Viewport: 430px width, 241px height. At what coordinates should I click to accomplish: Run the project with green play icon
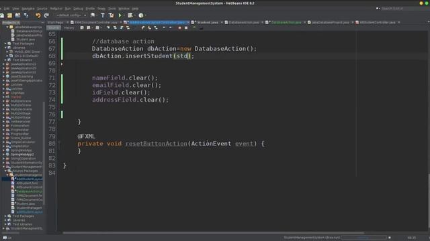tap(120, 15)
